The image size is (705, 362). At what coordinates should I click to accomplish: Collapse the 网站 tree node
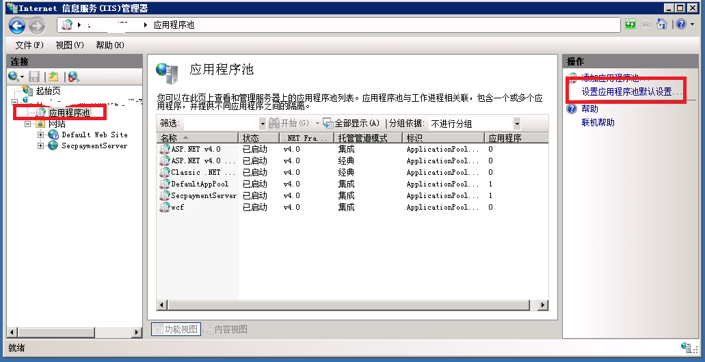(x=28, y=124)
